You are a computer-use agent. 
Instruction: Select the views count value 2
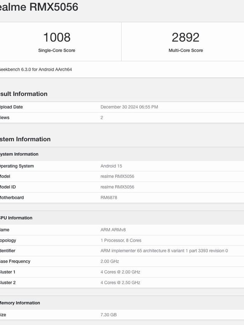[x=102, y=118]
